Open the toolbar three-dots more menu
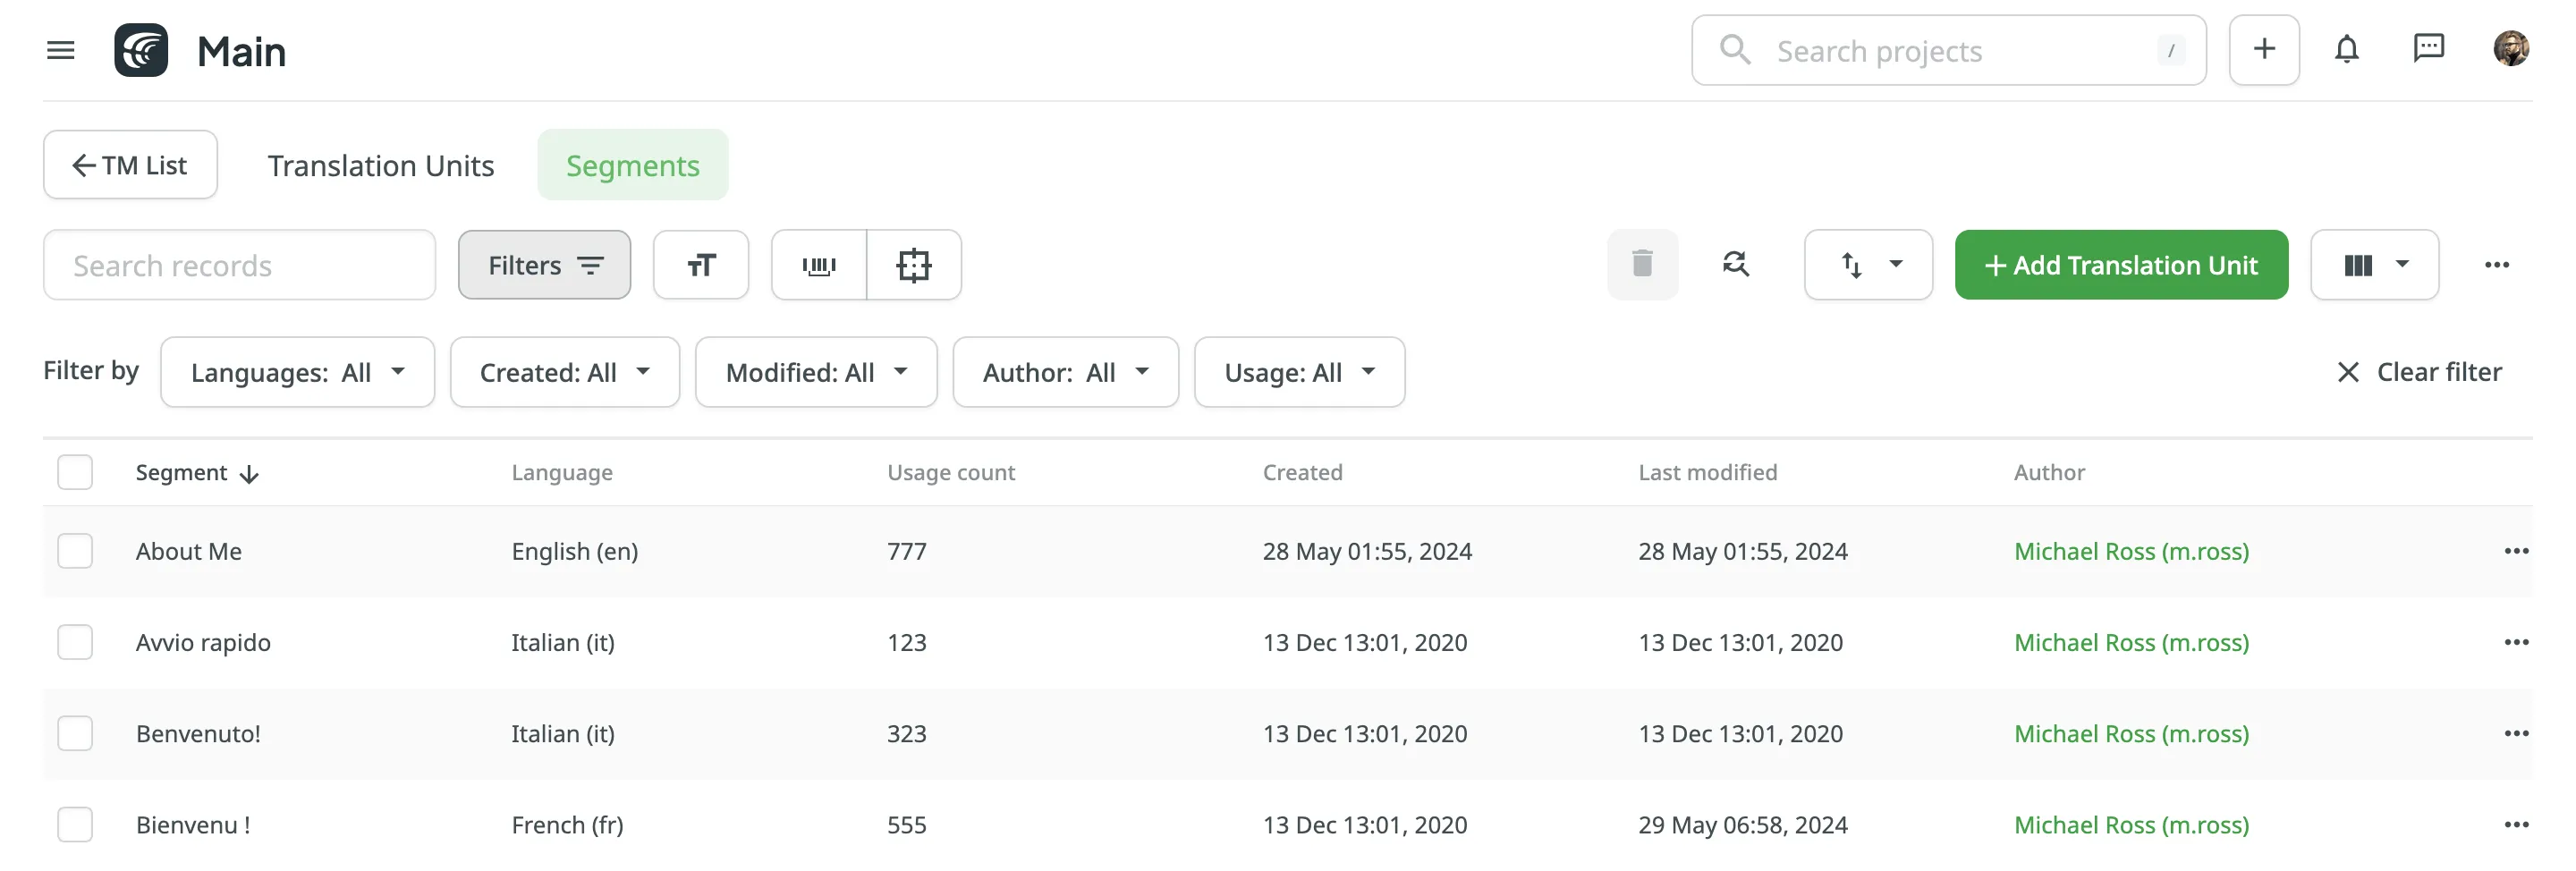 2496,265
